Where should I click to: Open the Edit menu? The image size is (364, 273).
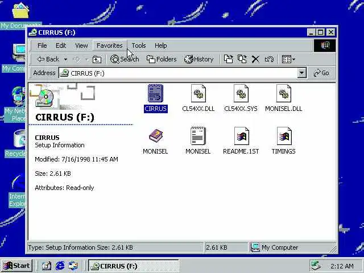(x=61, y=45)
